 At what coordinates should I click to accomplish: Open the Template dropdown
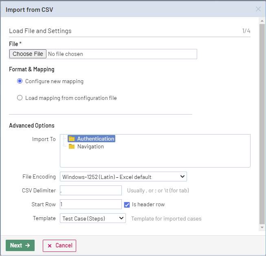(92, 218)
